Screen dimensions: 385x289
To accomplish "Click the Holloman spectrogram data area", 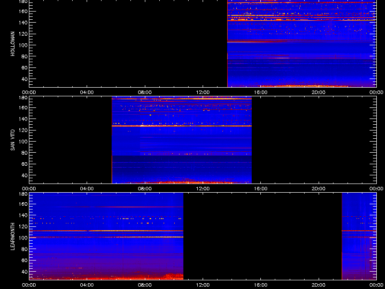I will coord(302,43).
